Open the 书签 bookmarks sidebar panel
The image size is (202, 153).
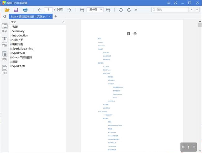[4, 42]
